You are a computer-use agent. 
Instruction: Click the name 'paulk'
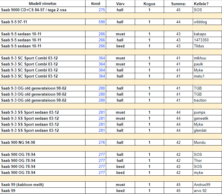(x=198, y=64)
